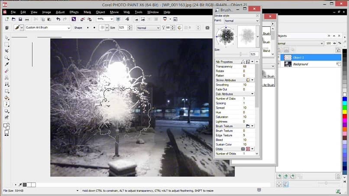Open the Mask menu
This screenshot has width=349, height=196.
click(x=87, y=12)
